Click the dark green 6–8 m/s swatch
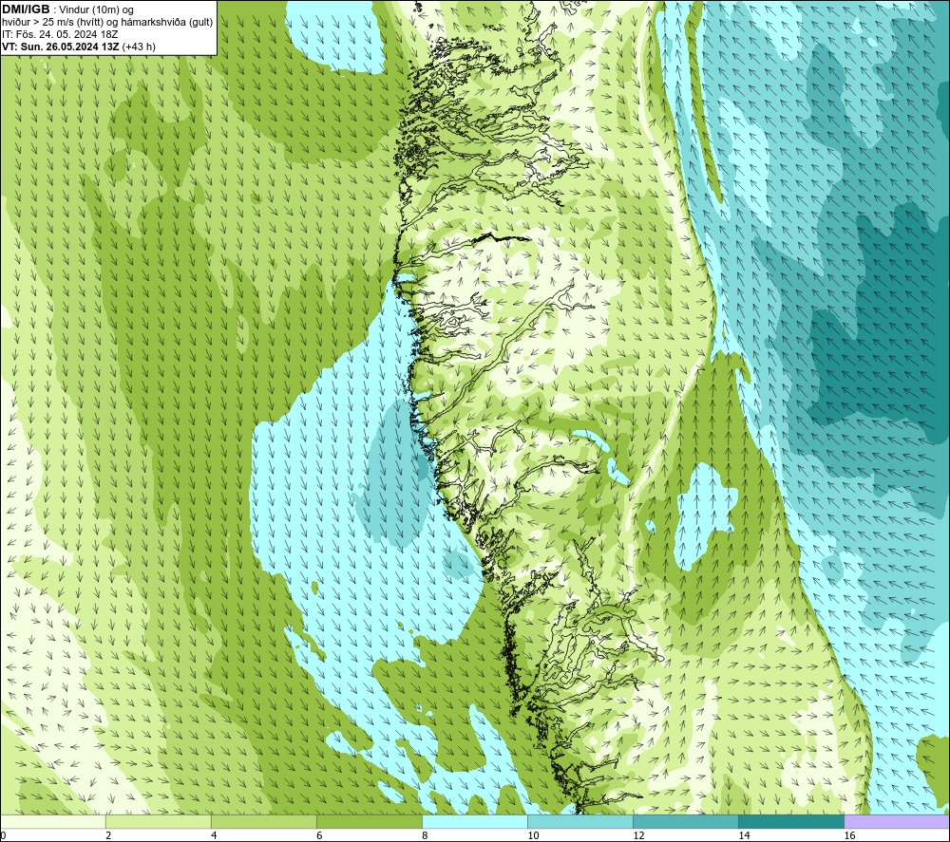This screenshot has width=950, height=842. pos(369,821)
